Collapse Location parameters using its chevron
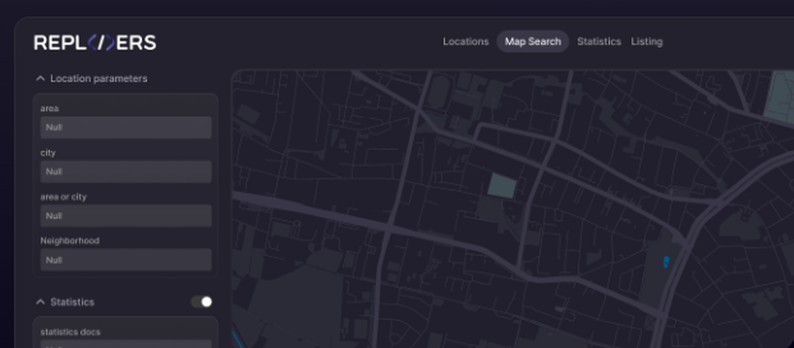This screenshot has height=348, width=794. 40,79
